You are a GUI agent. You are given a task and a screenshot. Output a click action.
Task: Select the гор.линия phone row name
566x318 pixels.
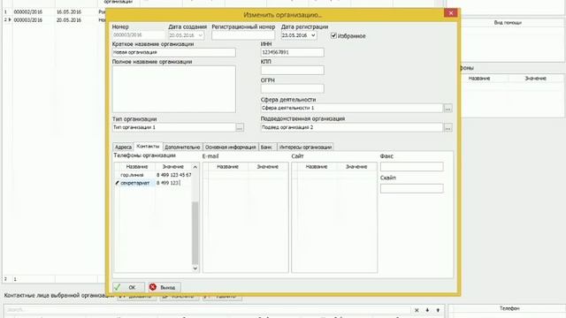pyautogui.click(x=132, y=175)
